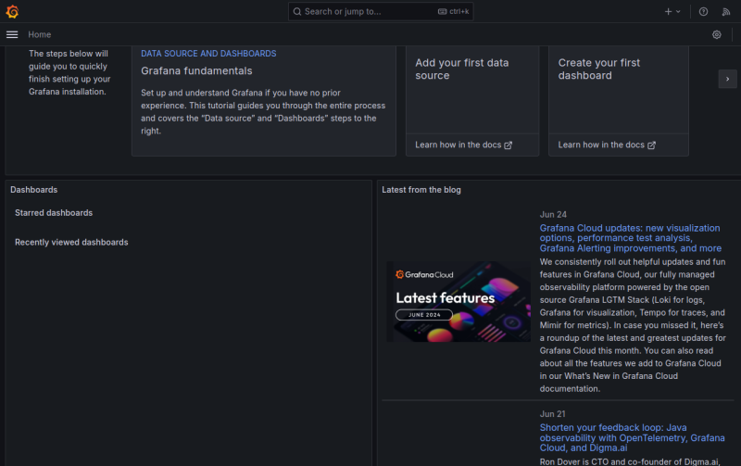Open dashboard settings gear icon
741x466 pixels.
tap(716, 34)
